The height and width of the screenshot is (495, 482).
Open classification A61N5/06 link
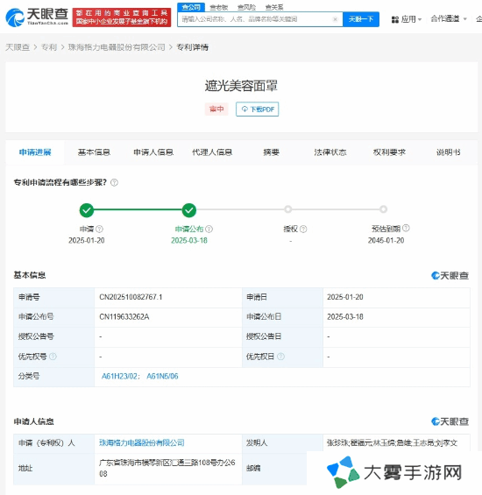coord(162,377)
